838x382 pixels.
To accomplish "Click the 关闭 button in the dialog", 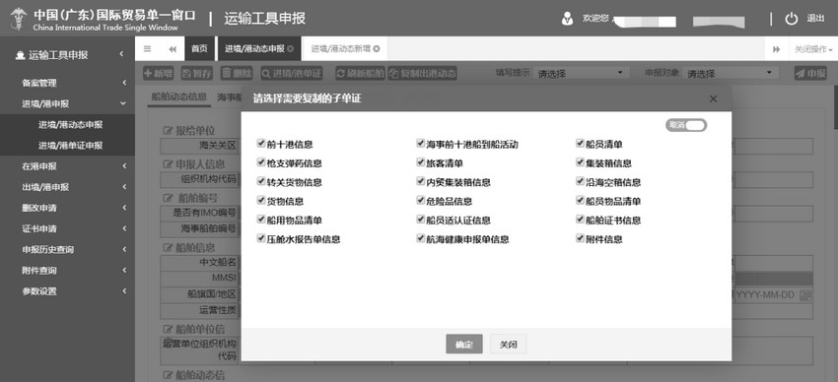I will 509,345.
